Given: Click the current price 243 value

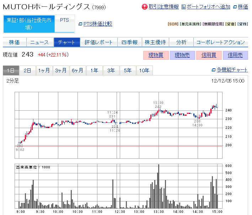Looking at the screenshot, I should coord(27,54).
